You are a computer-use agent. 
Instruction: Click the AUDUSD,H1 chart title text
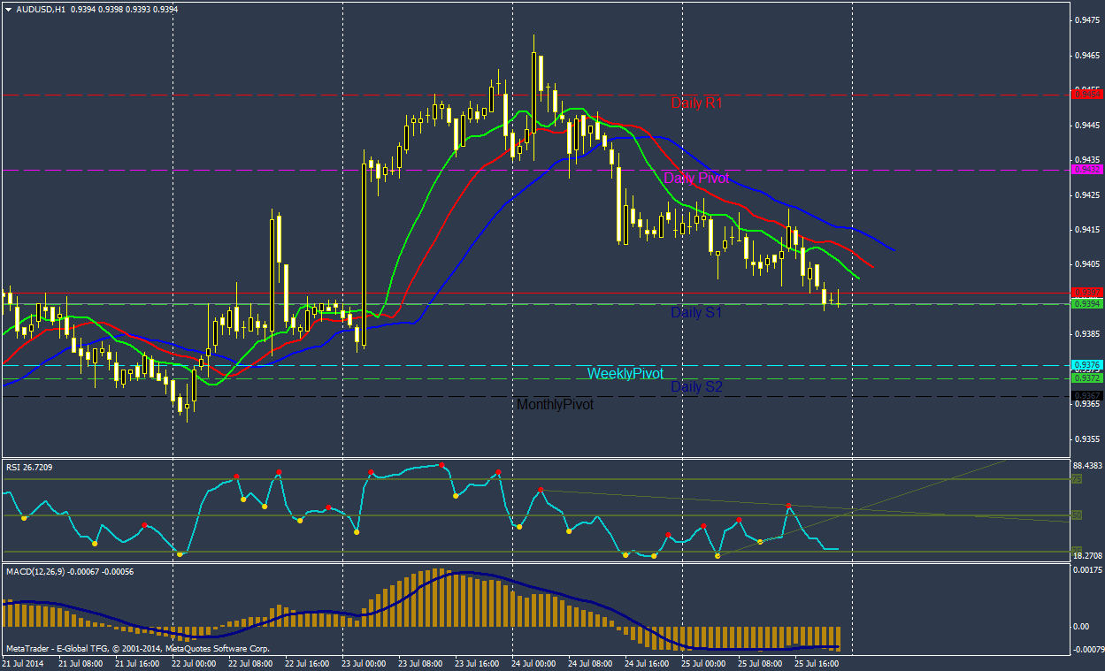coord(41,9)
